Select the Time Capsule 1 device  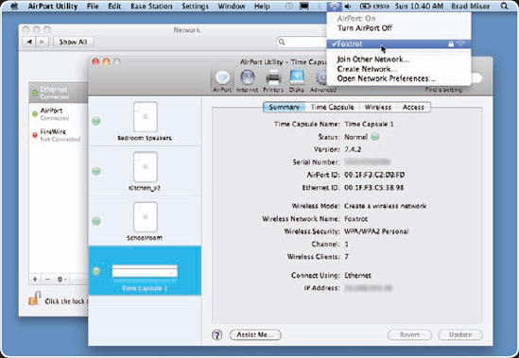(x=145, y=271)
